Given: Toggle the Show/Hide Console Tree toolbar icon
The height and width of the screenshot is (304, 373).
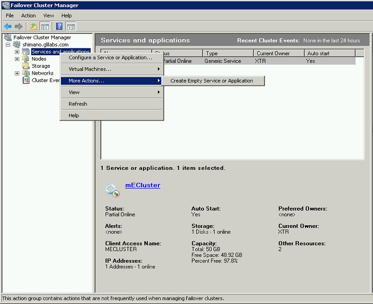Looking at the screenshot, I should coord(45,27).
